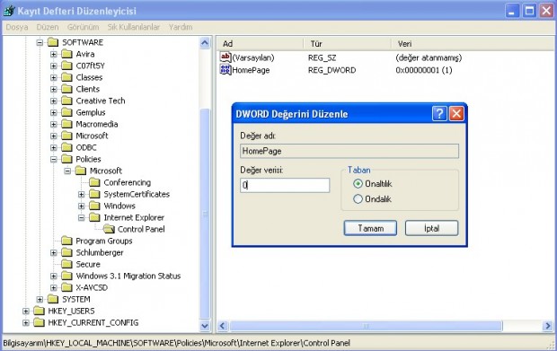
Task: Open the Sık Kullanılanlar menu
Action: 134,27
